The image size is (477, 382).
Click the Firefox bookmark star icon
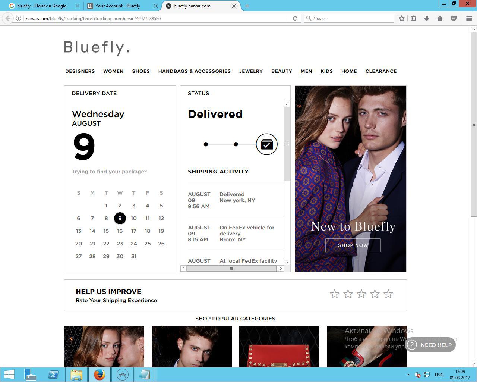point(401,18)
